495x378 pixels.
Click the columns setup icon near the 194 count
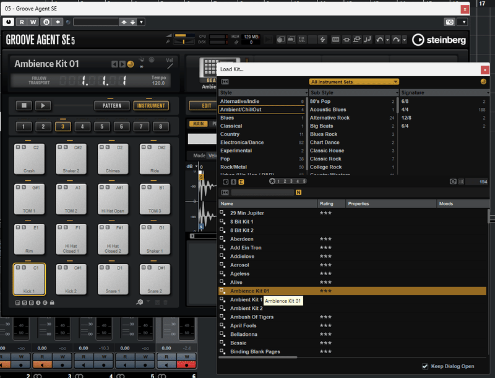[x=461, y=182]
